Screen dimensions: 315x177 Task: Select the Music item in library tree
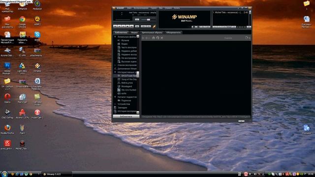[125, 40]
